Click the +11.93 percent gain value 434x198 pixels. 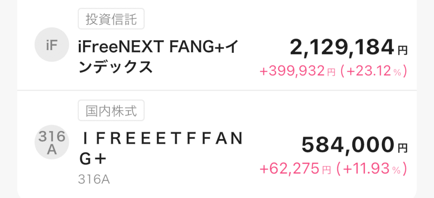point(367,169)
